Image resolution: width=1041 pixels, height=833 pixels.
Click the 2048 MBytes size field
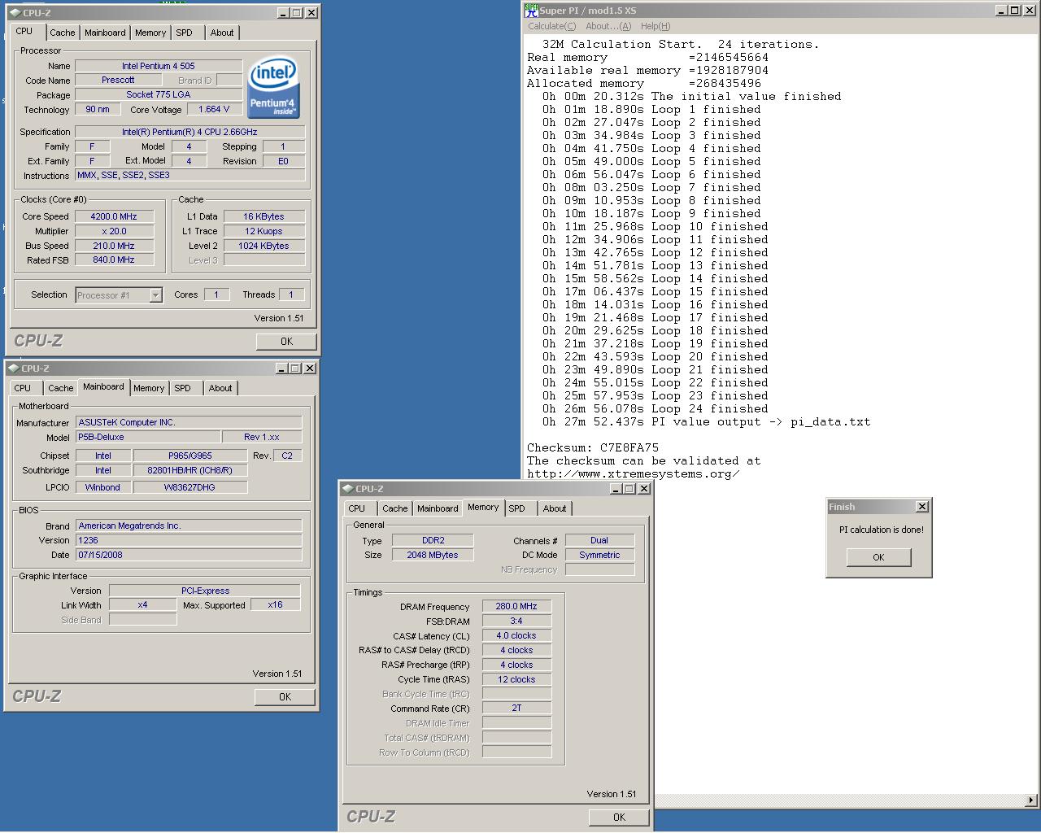click(x=433, y=555)
